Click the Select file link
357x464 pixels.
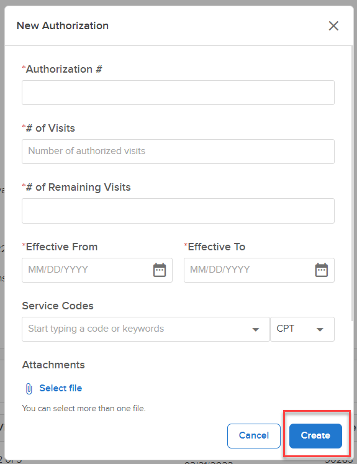tap(61, 388)
